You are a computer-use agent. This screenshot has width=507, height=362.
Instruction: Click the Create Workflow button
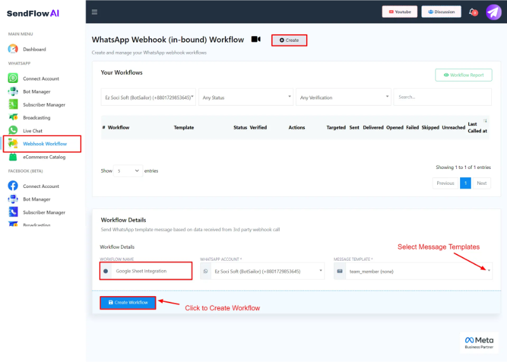point(128,303)
